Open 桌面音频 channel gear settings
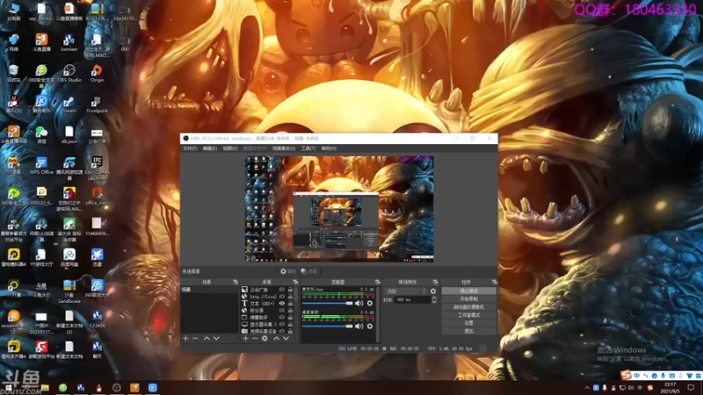The image size is (703, 395). tap(370, 326)
